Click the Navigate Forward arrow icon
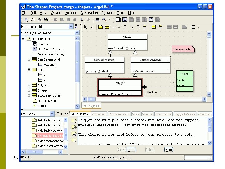Screen dimensions: 225x169 [x=88, y=19]
